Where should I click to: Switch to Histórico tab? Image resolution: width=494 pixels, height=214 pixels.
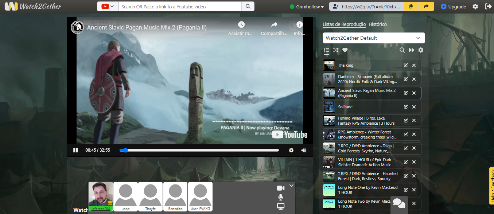(x=378, y=24)
